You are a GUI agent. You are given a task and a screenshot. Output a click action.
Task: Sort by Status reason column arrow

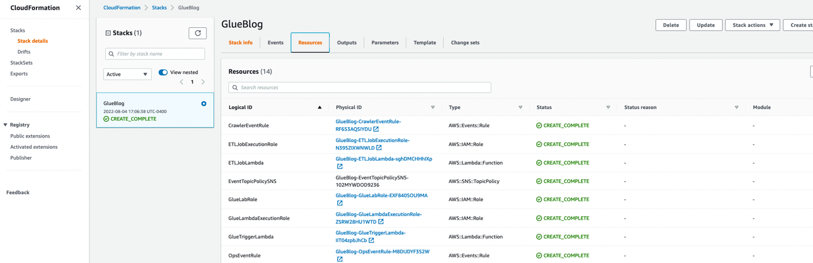click(x=737, y=107)
